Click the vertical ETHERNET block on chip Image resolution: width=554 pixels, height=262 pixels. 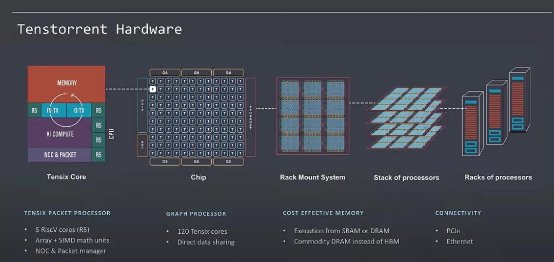pyautogui.click(x=250, y=117)
